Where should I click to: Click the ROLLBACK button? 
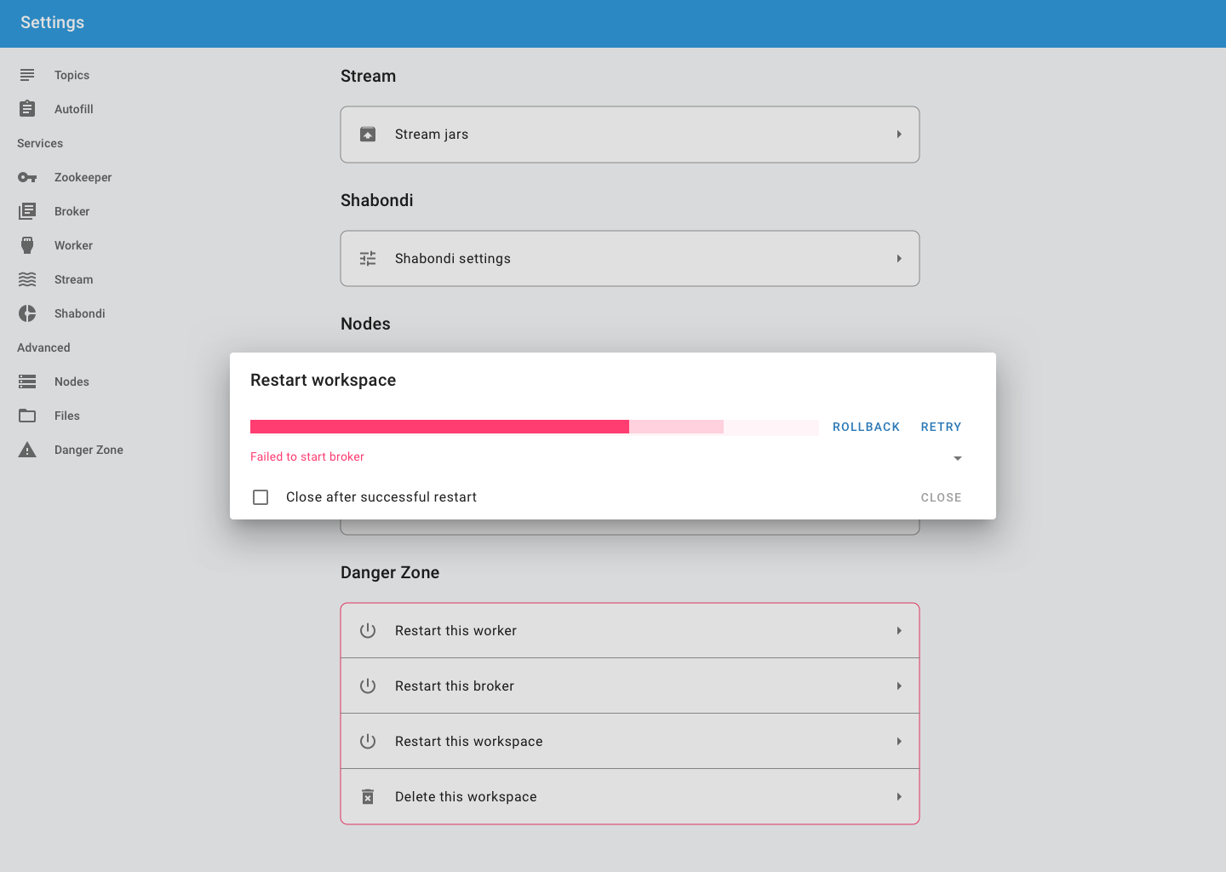866,427
